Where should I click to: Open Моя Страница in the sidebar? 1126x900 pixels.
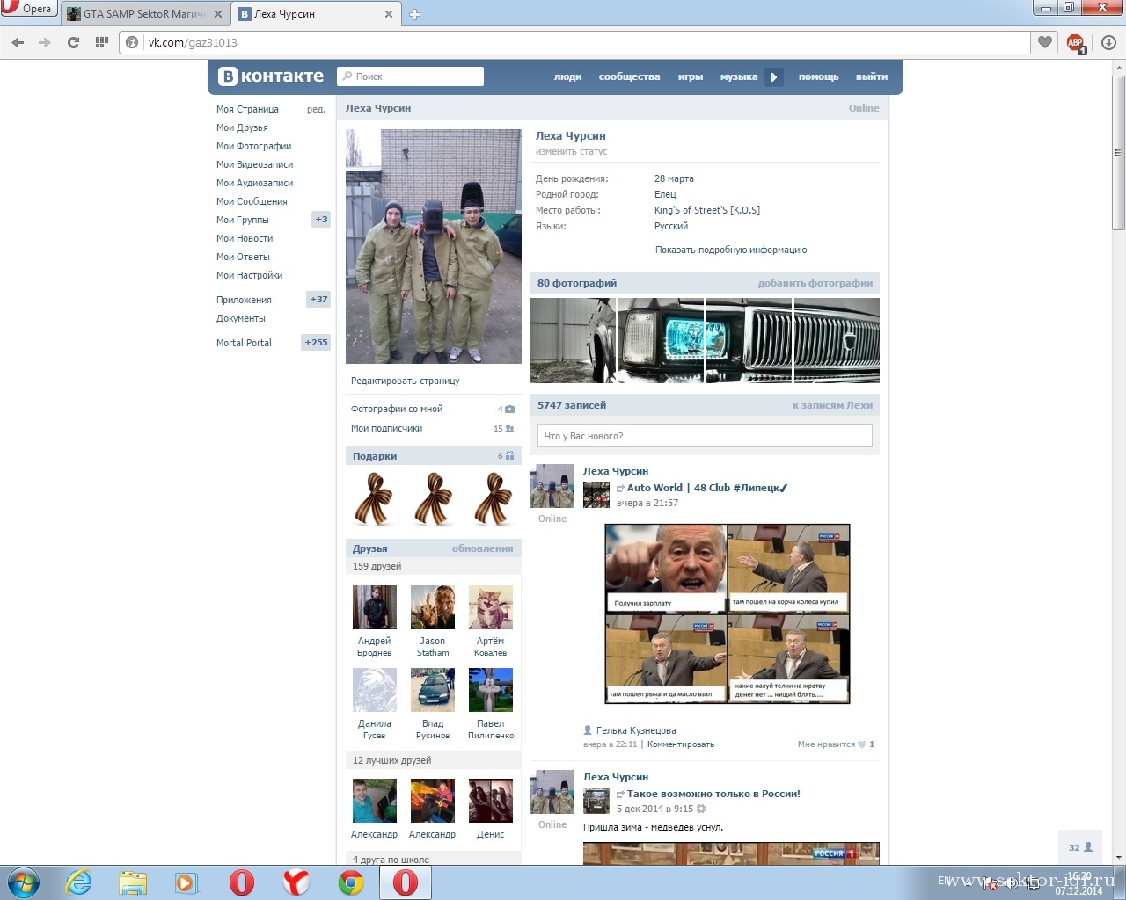tap(247, 109)
